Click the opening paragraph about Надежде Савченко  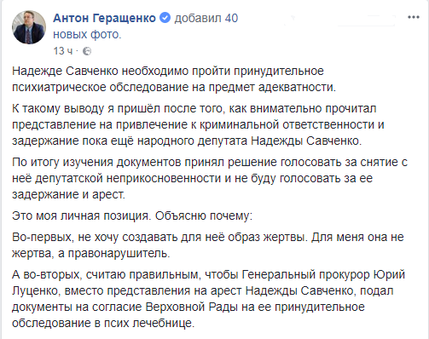point(174,79)
